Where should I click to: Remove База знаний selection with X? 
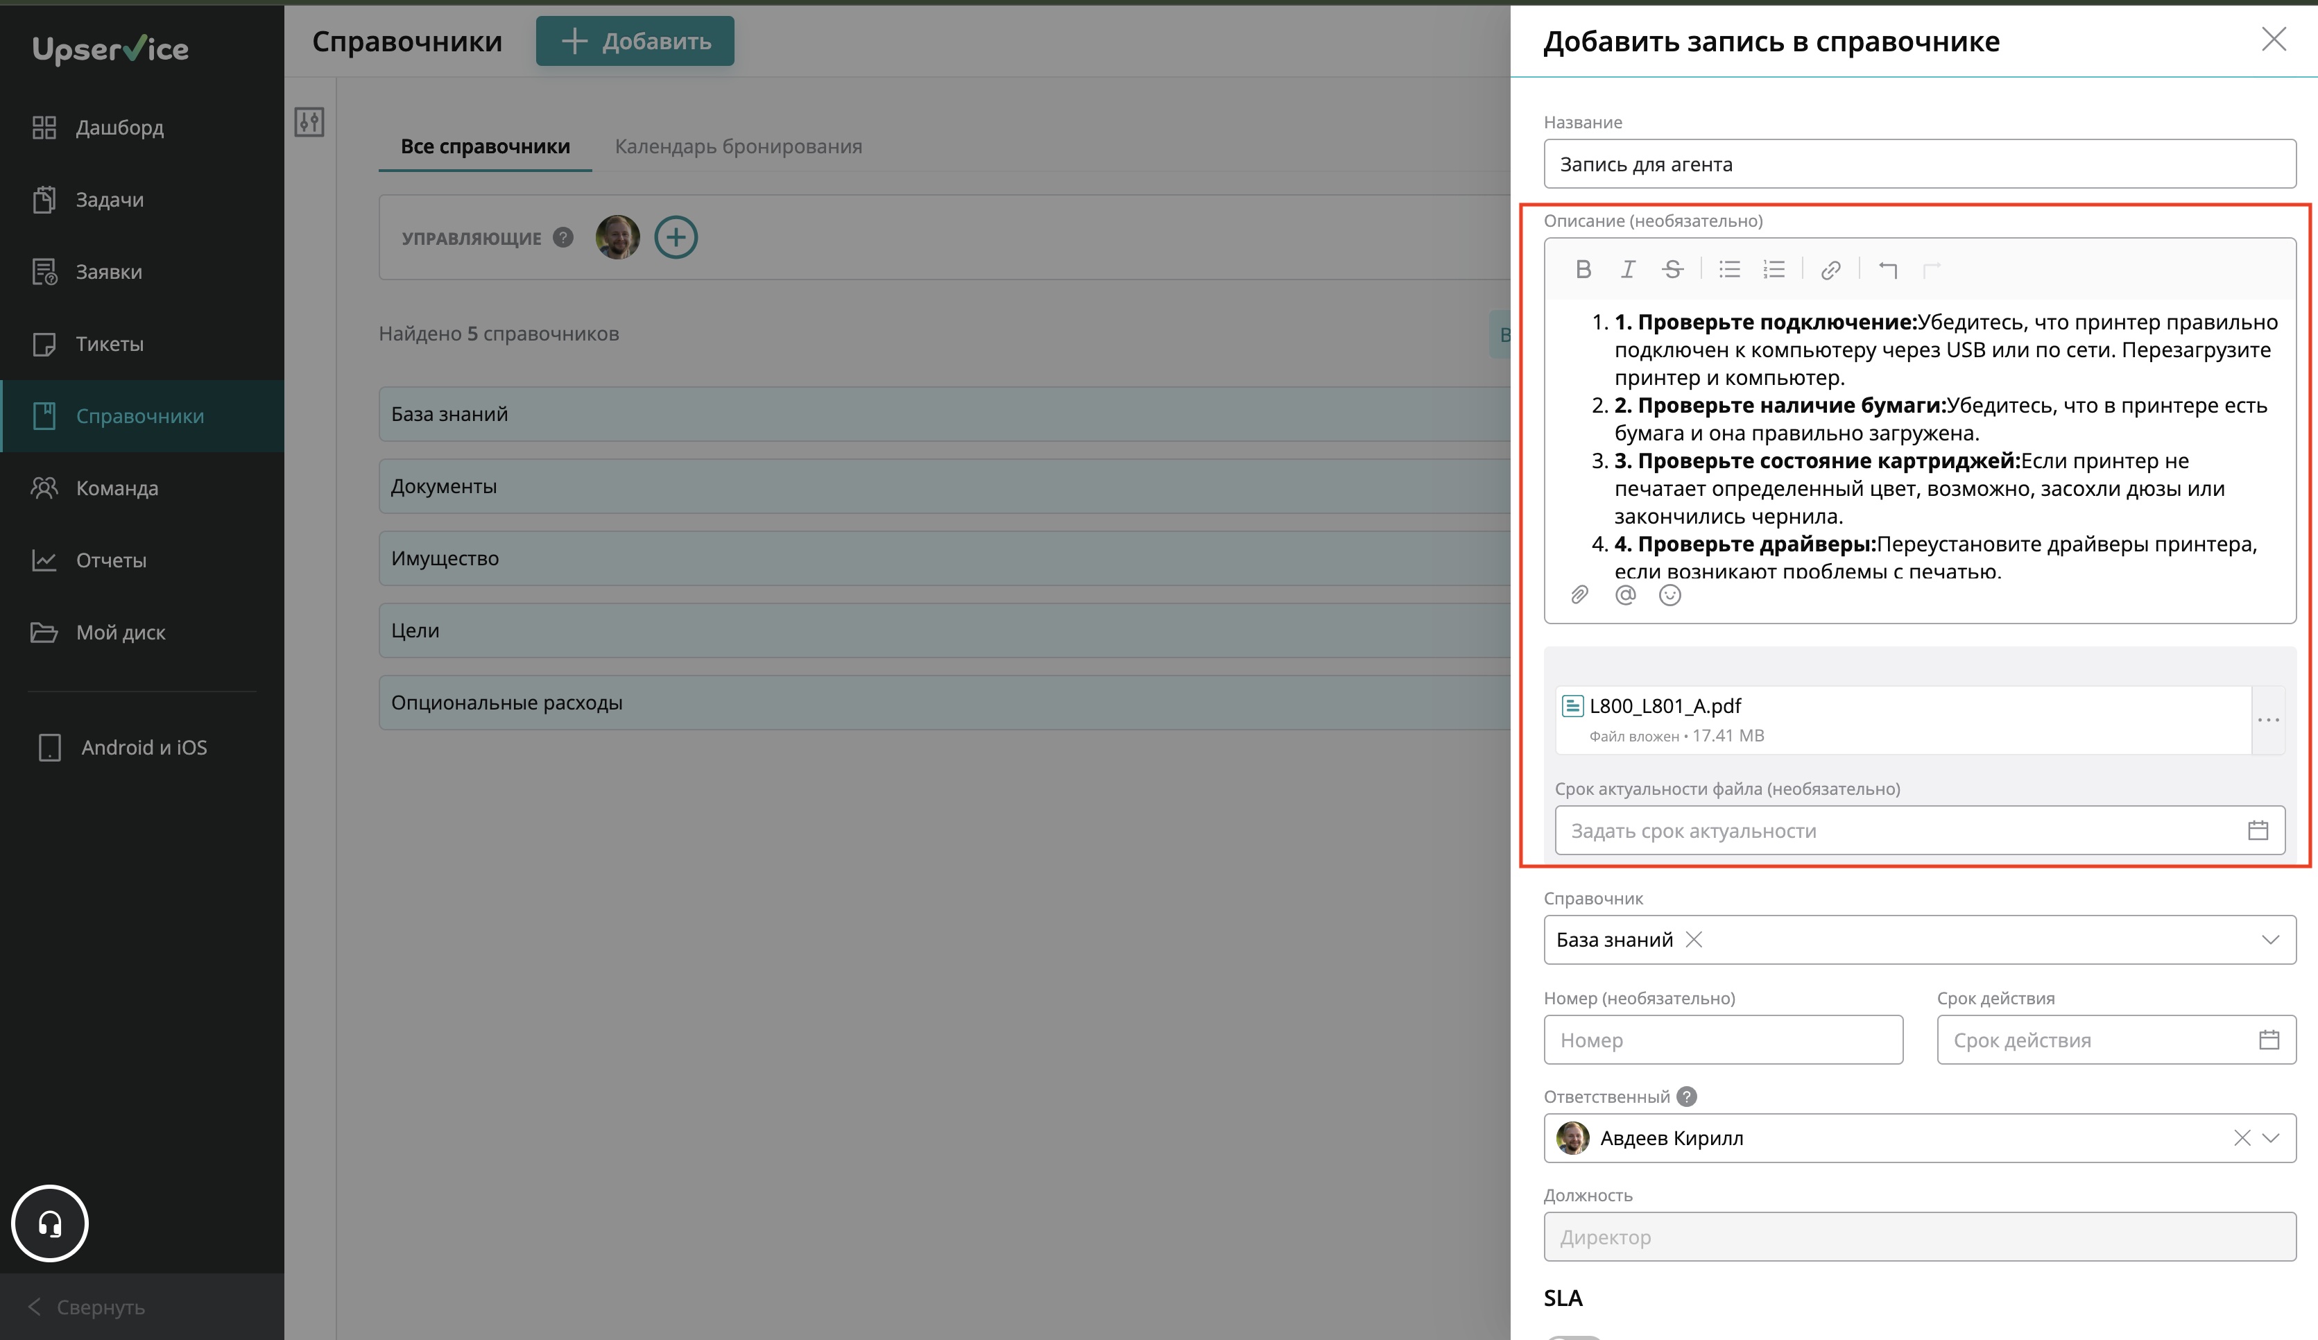(1694, 940)
